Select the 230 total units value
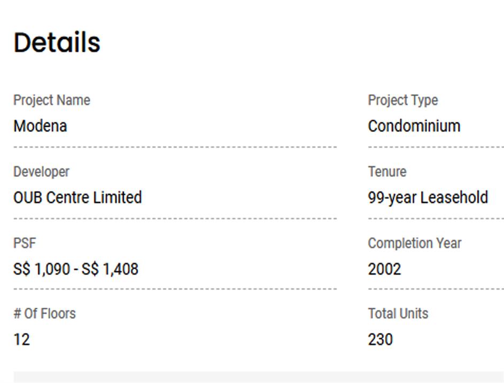 380,340
